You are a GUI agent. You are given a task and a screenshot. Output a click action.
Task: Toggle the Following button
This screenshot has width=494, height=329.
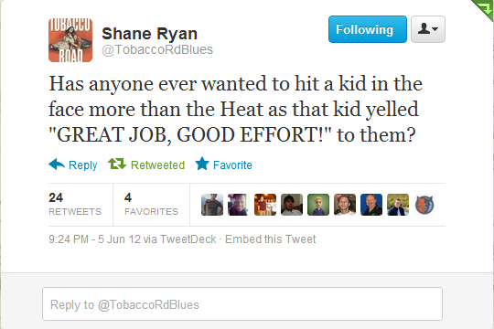368,29
